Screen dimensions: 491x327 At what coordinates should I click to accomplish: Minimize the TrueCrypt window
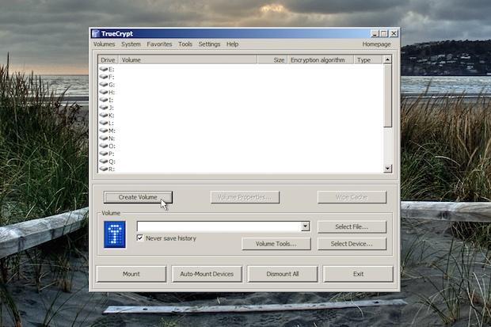point(375,33)
